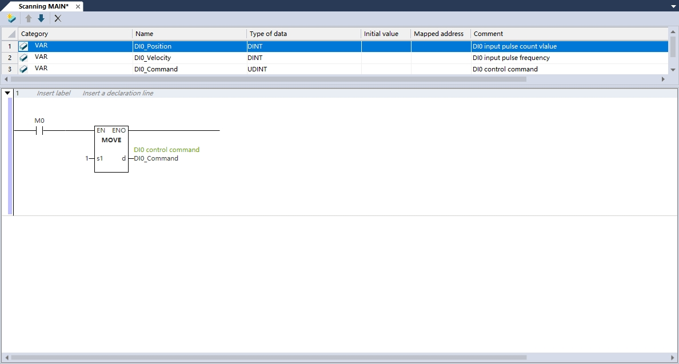Click the DI0_Position row variable icon
The width and height of the screenshot is (679, 364).
click(x=24, y=46)
